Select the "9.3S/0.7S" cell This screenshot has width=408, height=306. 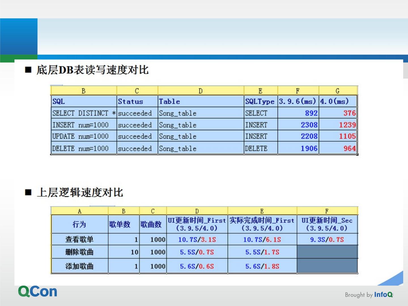point(327,240)
